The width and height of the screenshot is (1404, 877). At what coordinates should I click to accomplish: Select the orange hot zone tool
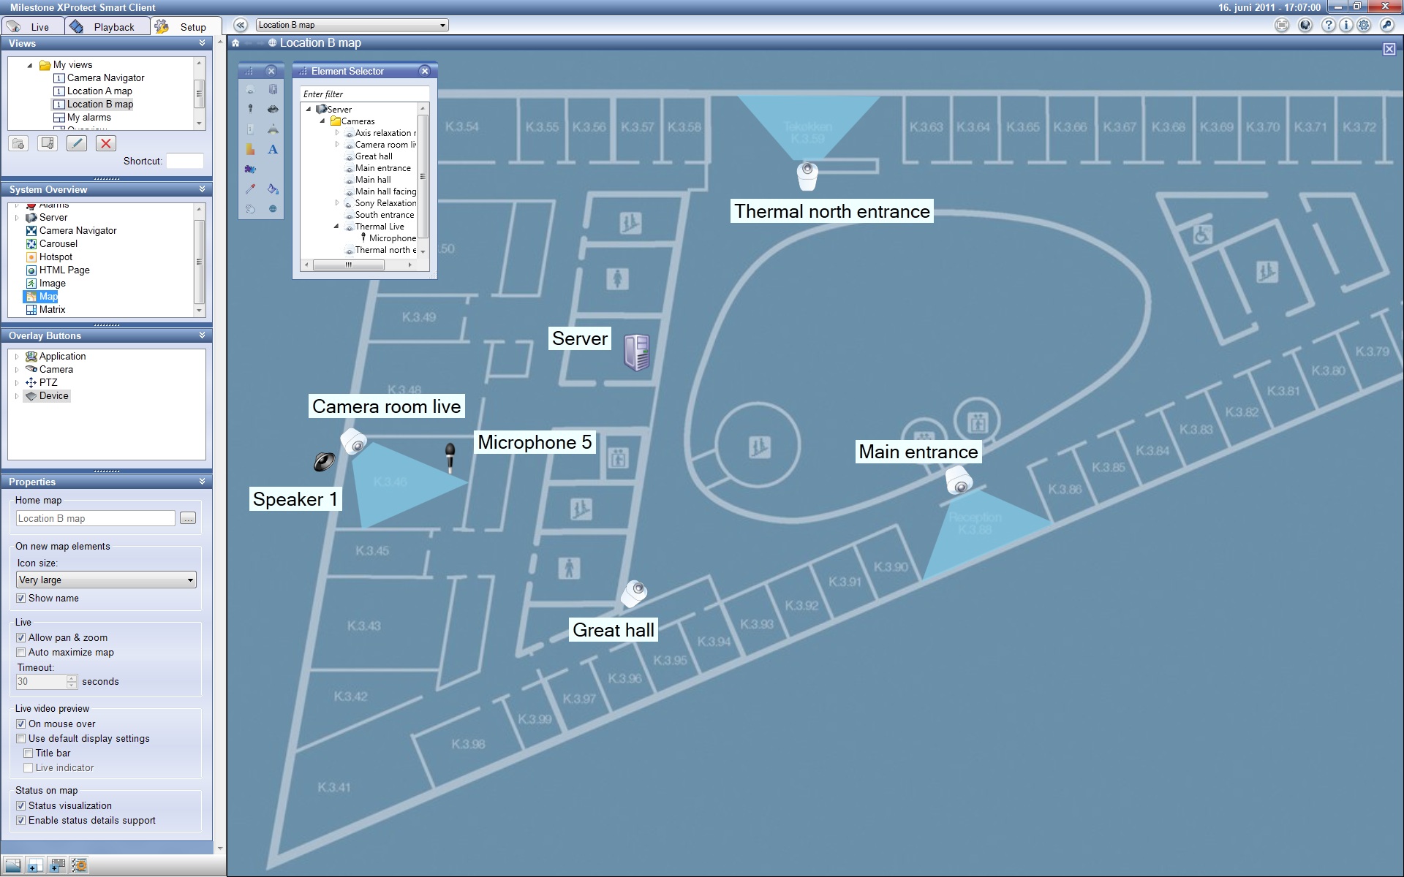point(250,149)
